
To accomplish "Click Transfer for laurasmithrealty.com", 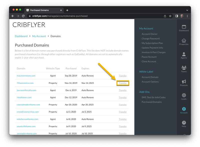I will point(123,90).
